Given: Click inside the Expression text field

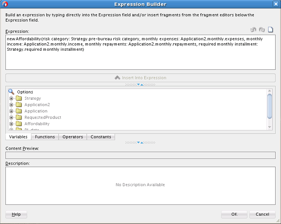Looking at the screenshot, I should (140, 52).
